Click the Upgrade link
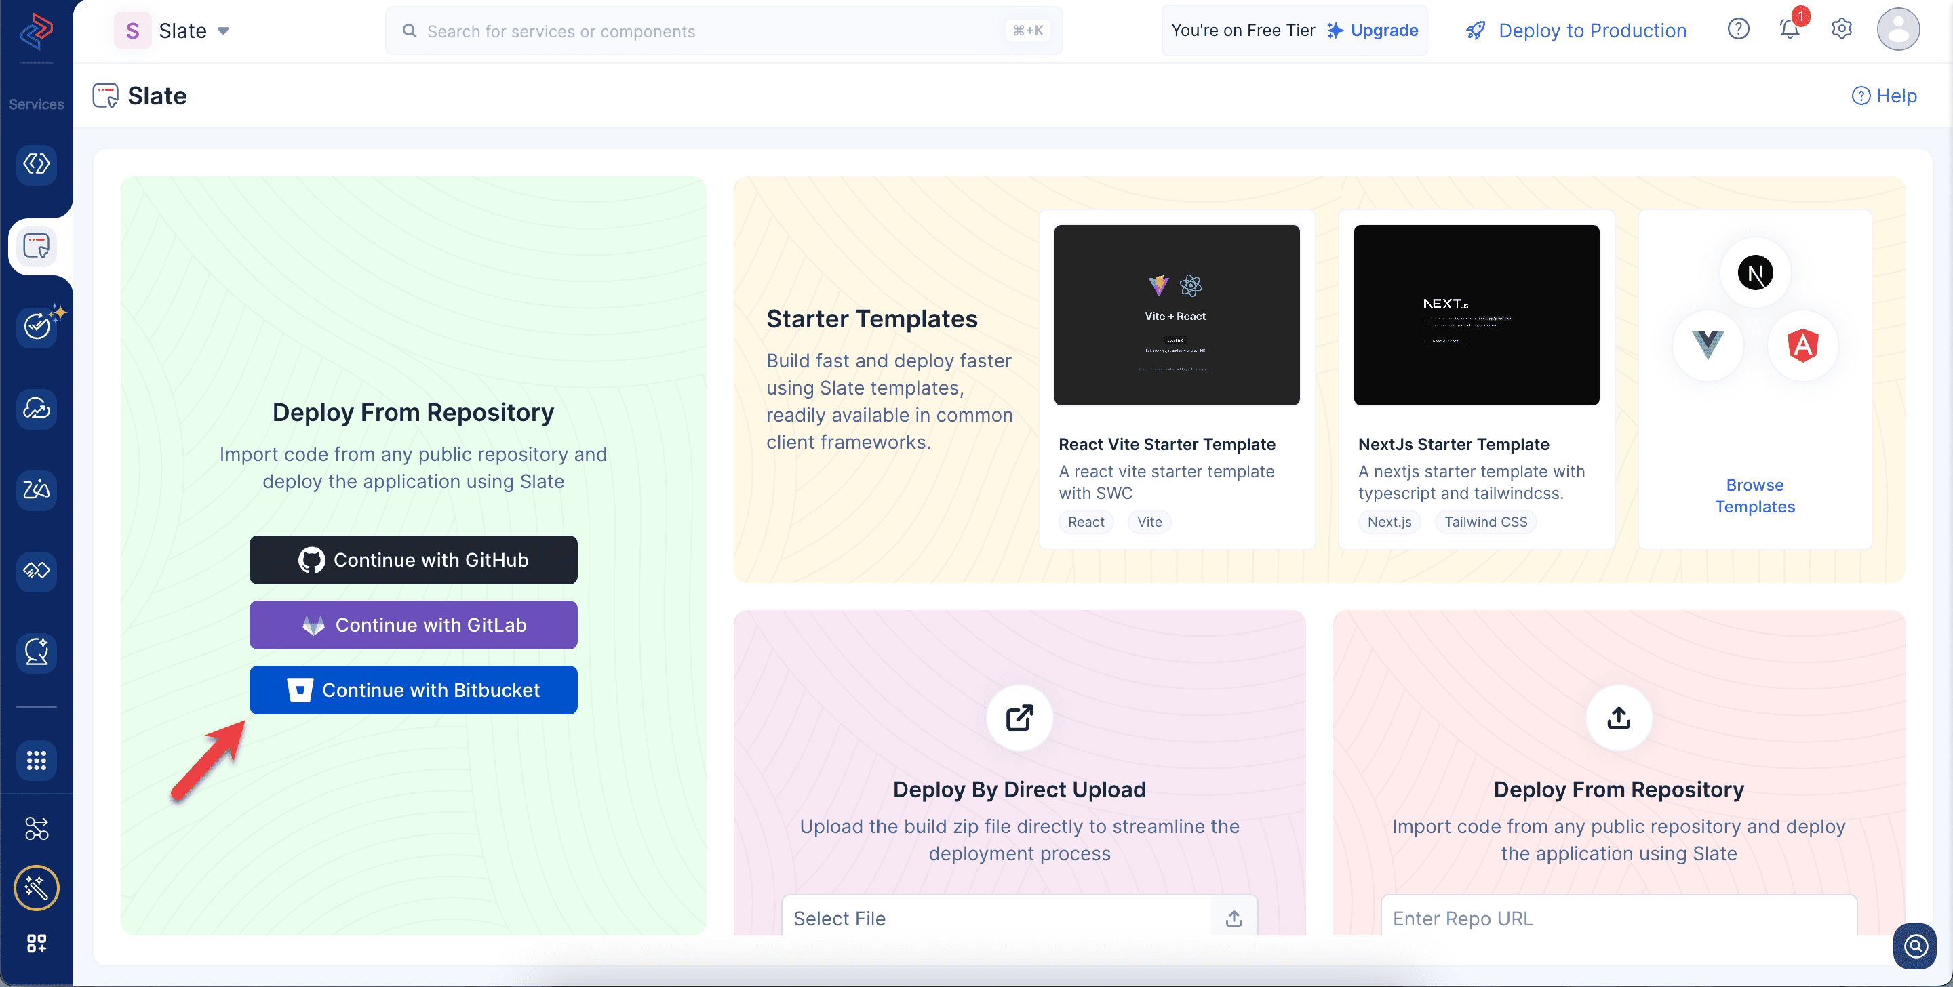 coord(1373,31)
